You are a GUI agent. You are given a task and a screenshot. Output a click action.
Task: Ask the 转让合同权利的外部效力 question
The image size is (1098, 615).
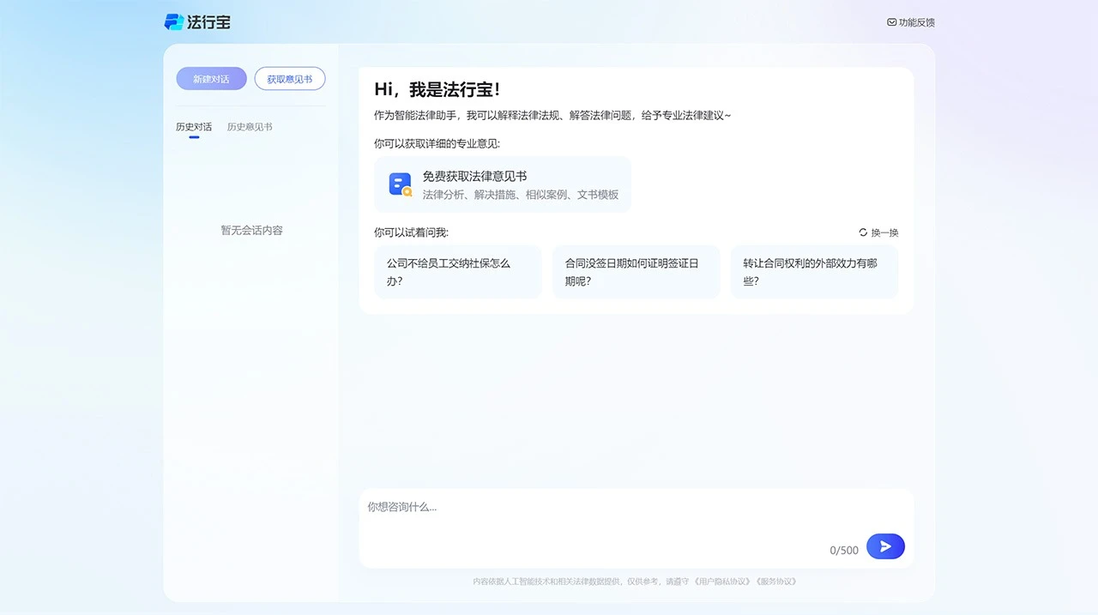(x=814, y=272)
